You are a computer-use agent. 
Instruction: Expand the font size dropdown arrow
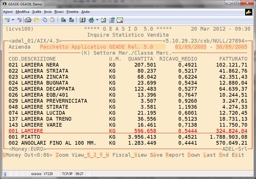(x=97, y=20)
